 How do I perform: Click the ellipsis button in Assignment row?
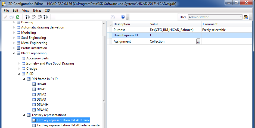(198, 41)
